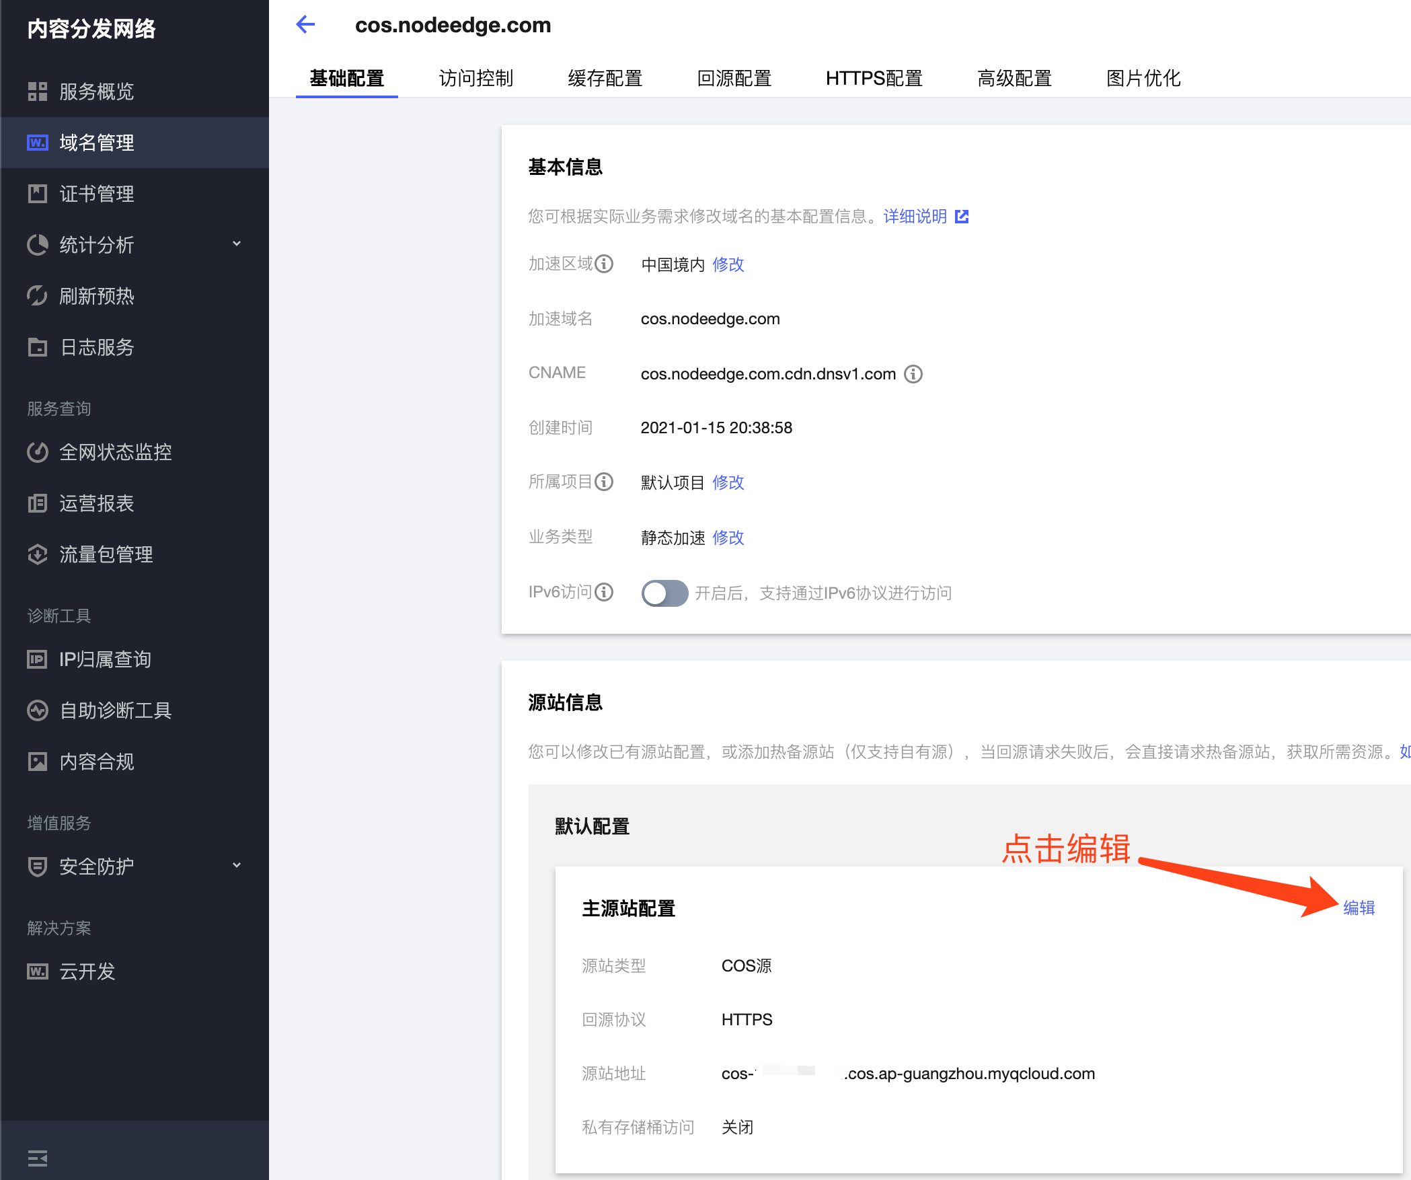Expand the 统计分析 submenu chevron
This screenshot has width=1411, height=1180.
(x=237, y=244)
